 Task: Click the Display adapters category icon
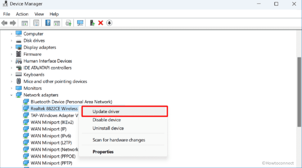pyautogui.click(x=19, y=47)
